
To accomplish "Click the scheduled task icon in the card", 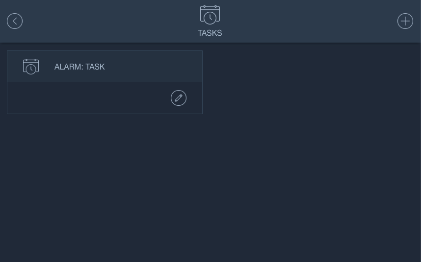I will click(31, 67).
